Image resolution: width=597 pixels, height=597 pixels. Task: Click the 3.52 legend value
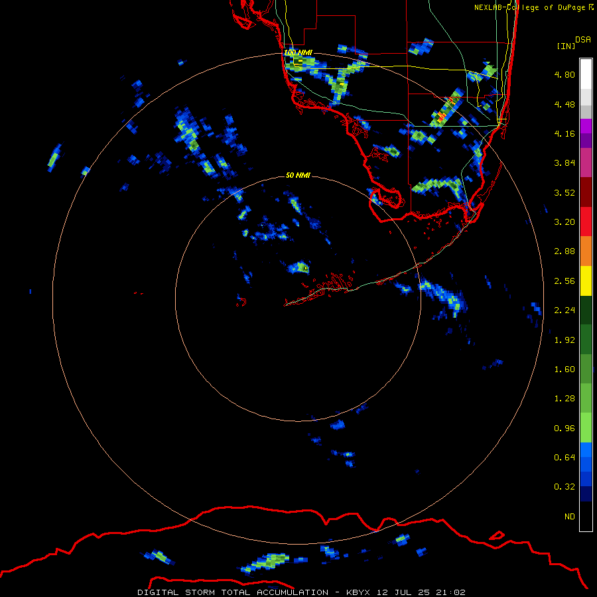pyautogui.click(x=564, y=192)
